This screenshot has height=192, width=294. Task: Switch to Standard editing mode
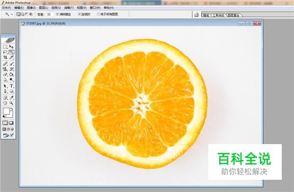(5, 123)
